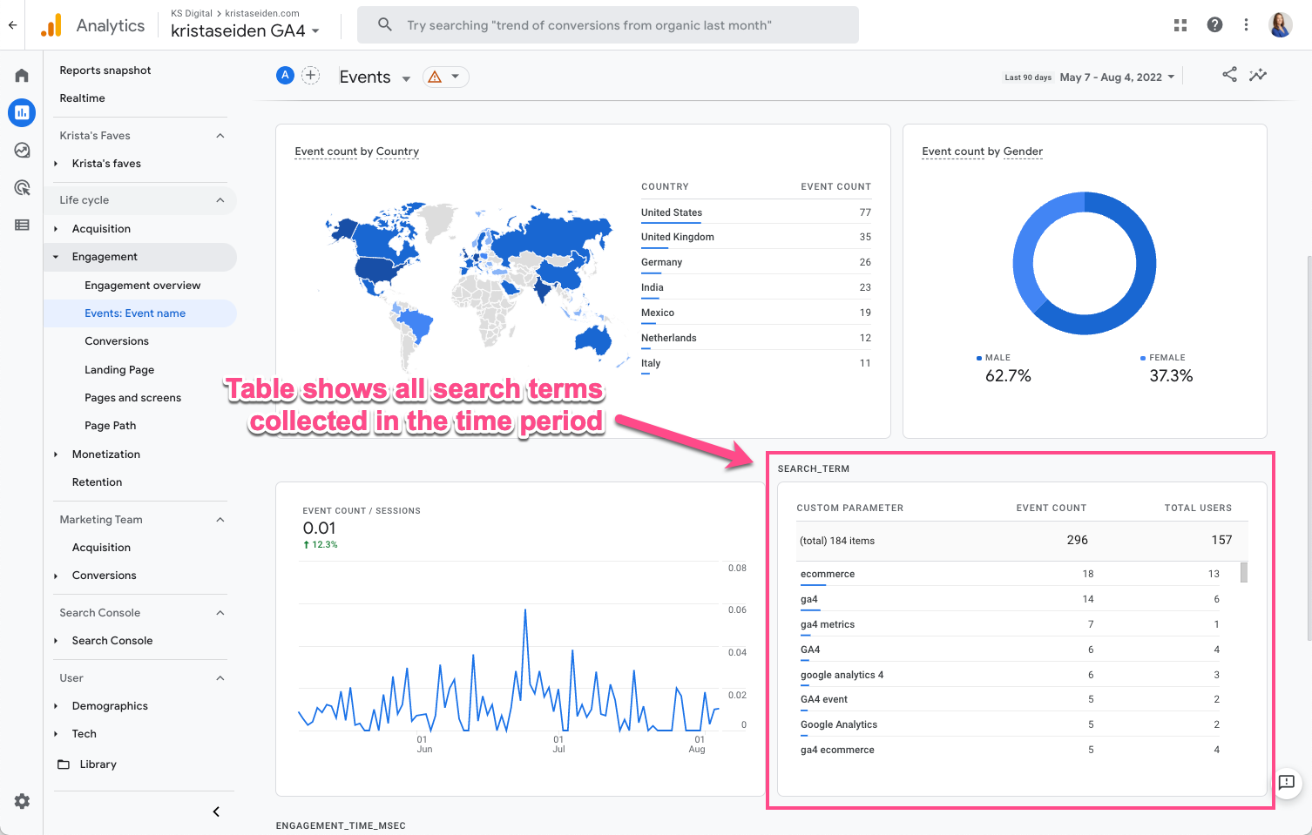The width and height of the screenshot is (1312, 835).
Task: Open the Retention report
Action: pyautogui.click(x=98, y=482)
